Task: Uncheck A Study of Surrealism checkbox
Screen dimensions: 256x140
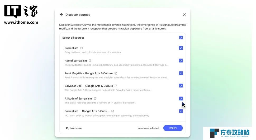Action: point(181,98)
